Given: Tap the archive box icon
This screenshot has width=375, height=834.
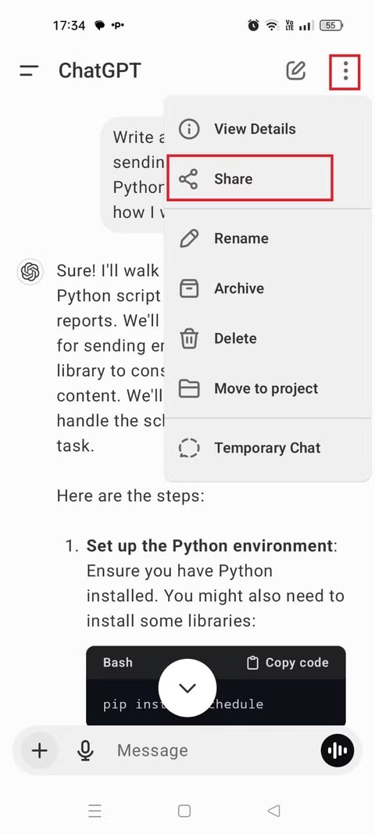Looking at the screenshot, I should (x=188, y=288).
